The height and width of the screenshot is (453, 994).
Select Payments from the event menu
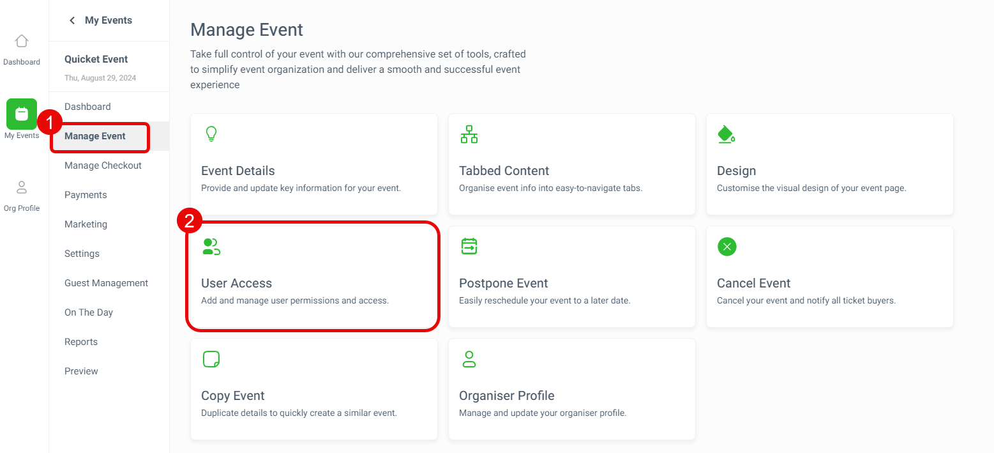pyautogui.click(x=86, y=195)
